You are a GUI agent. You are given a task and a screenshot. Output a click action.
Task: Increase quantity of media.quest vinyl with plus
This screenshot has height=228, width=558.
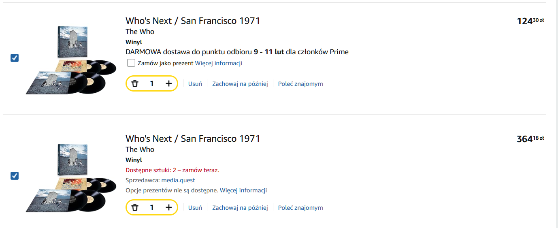coord(169,208)
